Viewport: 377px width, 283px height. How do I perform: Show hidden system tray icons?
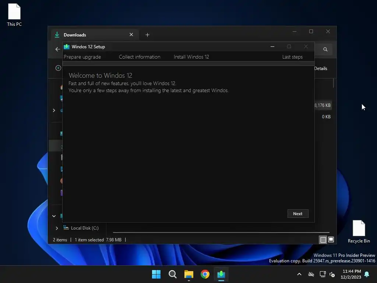click(299, 274)
